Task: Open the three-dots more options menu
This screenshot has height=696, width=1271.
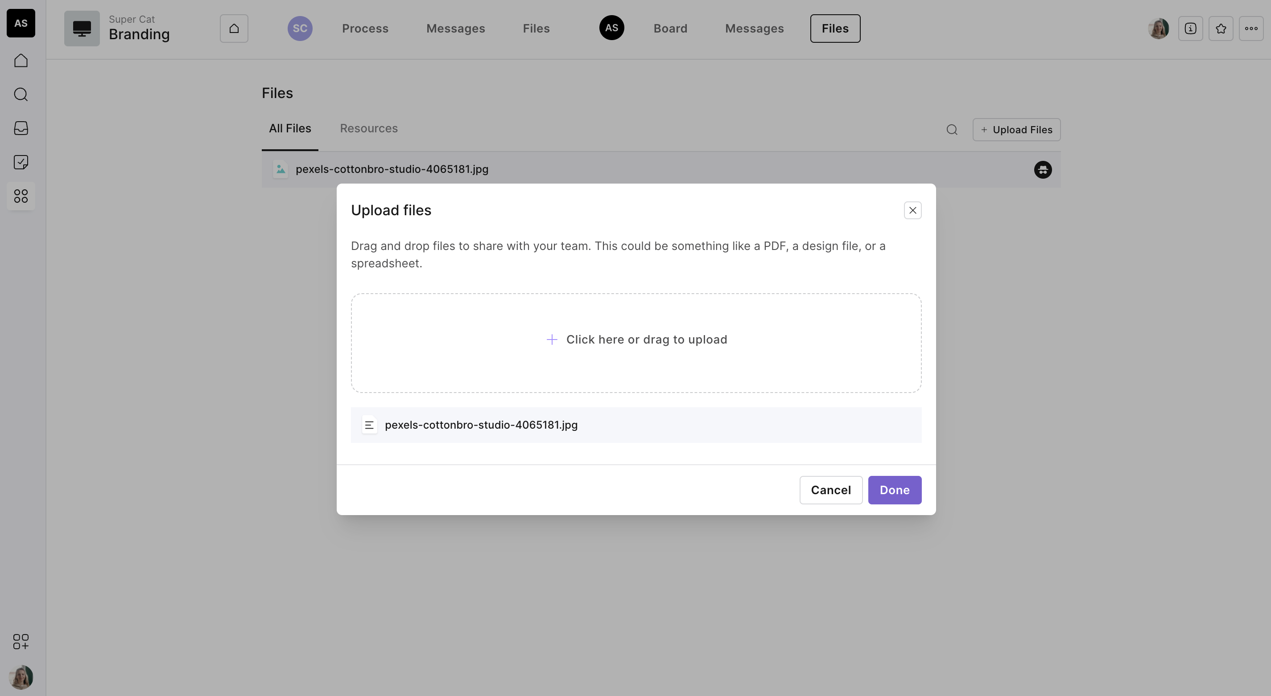Action: click(1251, 29)
